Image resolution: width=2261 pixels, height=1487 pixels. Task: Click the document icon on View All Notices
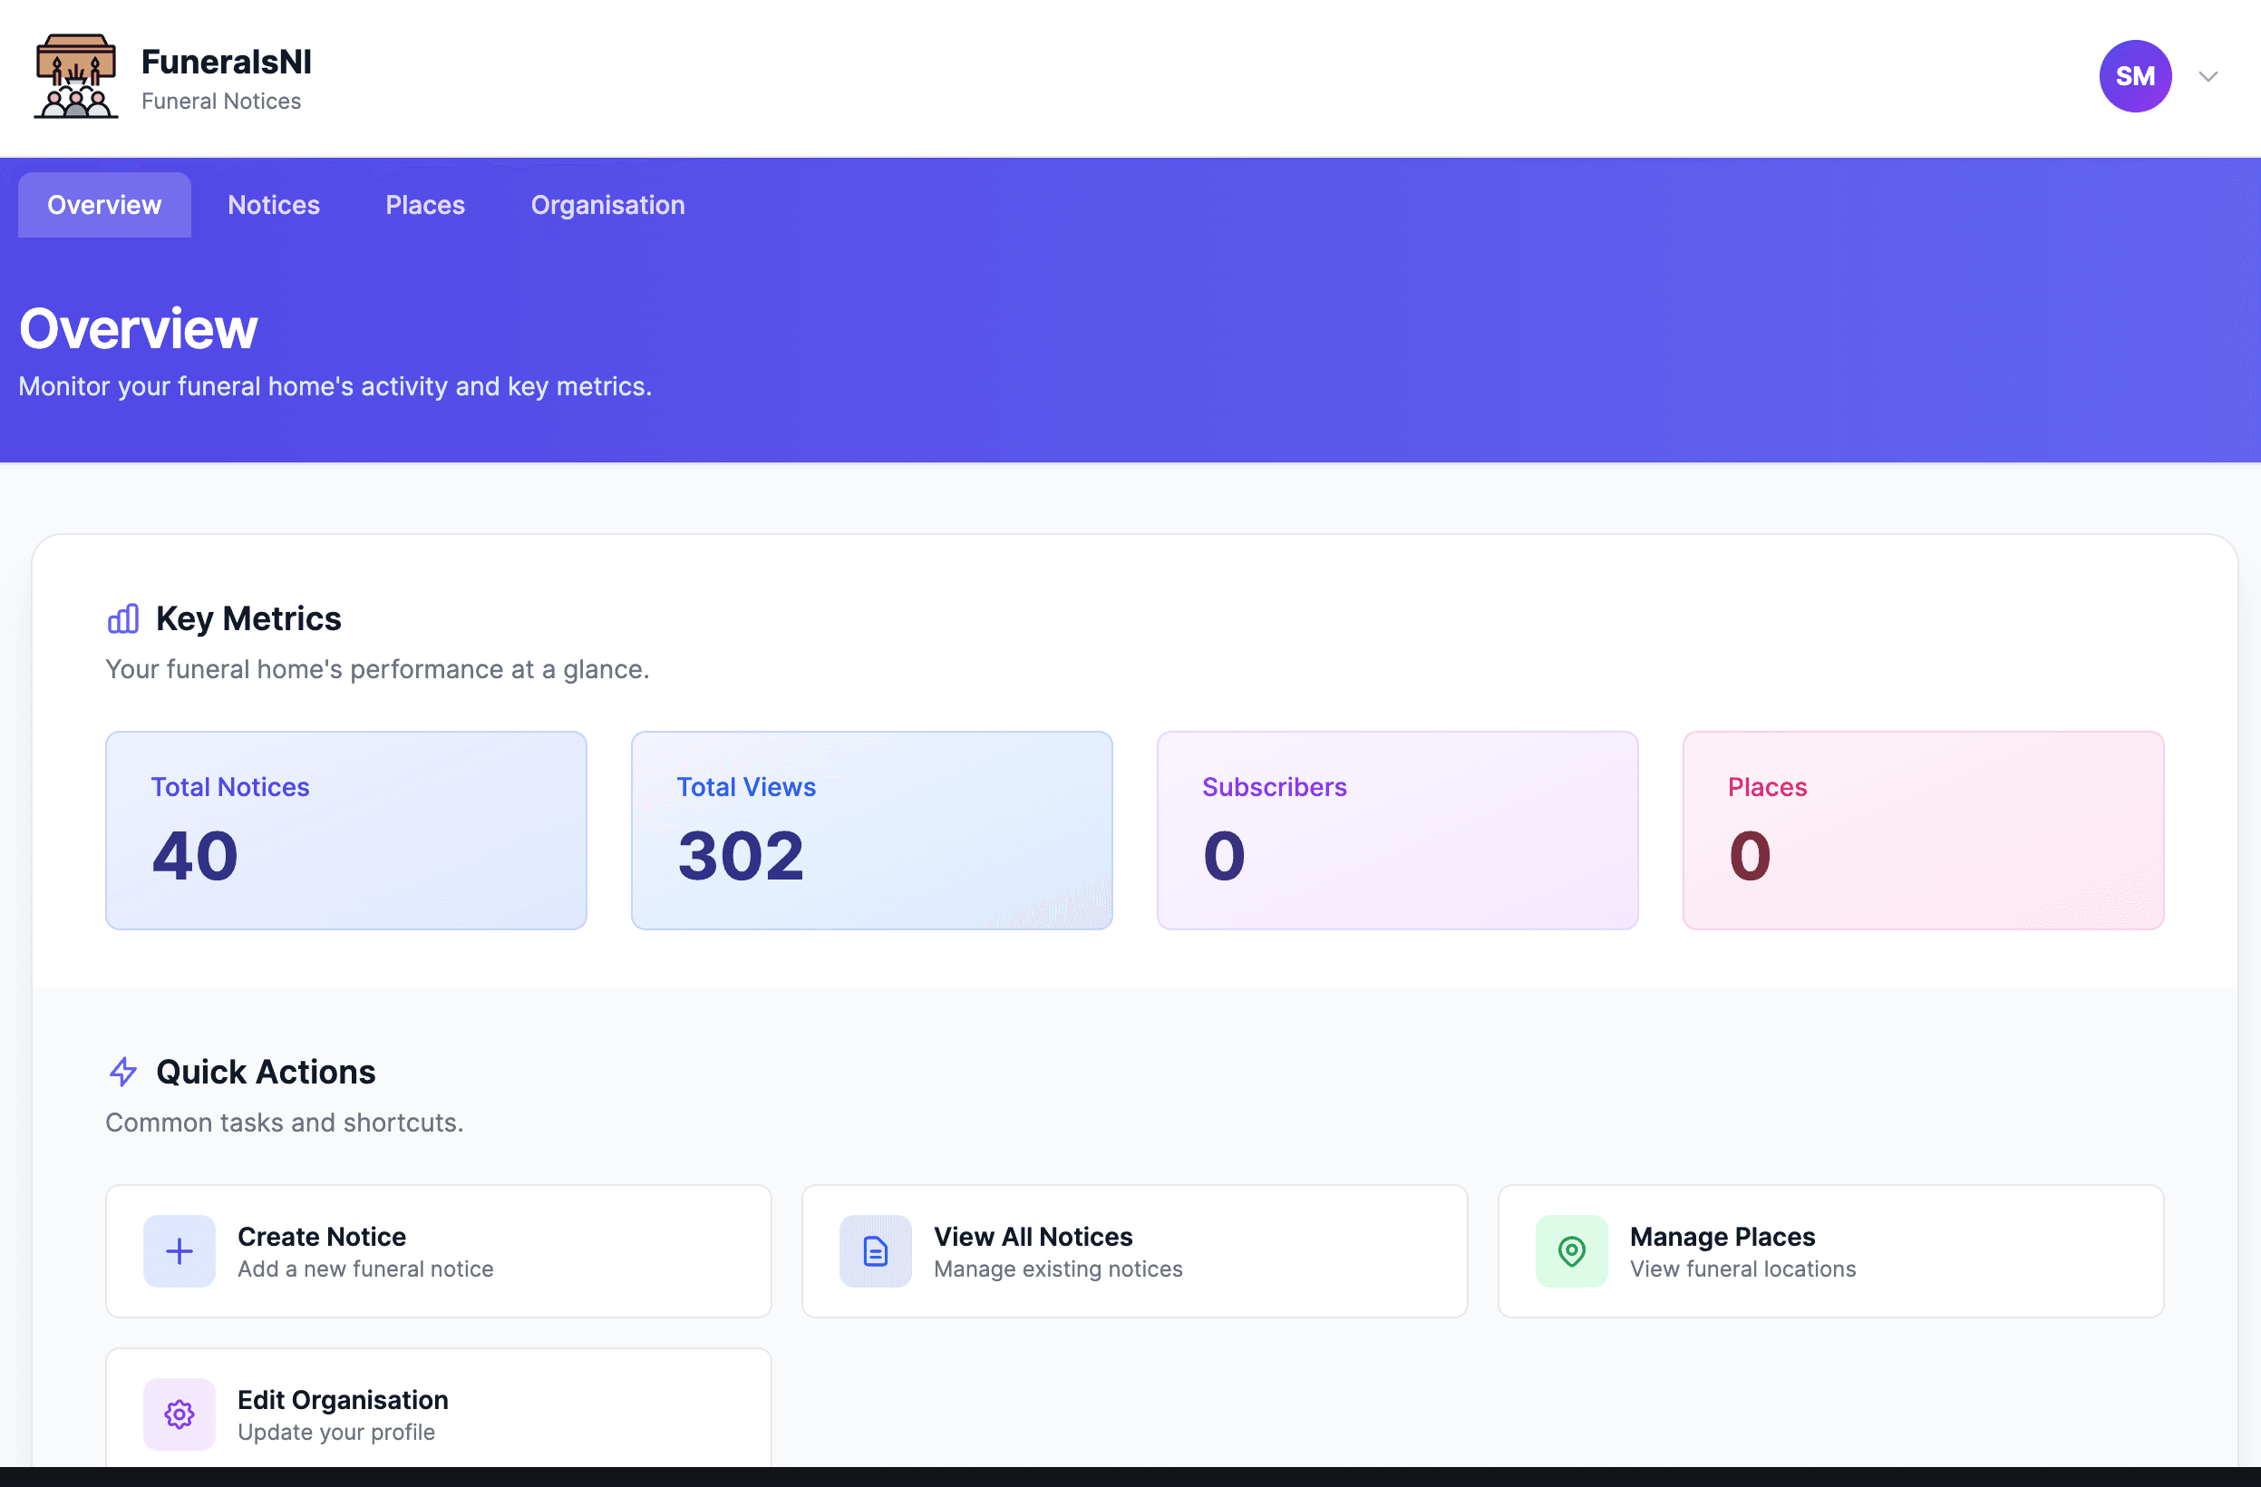tap(874, 1251)
